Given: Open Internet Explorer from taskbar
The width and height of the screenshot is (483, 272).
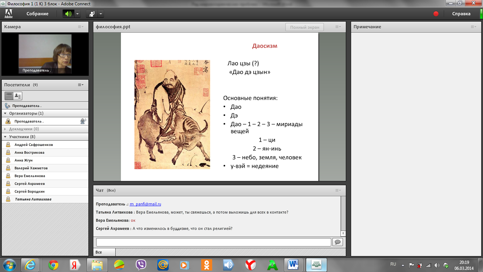Looking at the screenshot, I should (x=30, y=265).
